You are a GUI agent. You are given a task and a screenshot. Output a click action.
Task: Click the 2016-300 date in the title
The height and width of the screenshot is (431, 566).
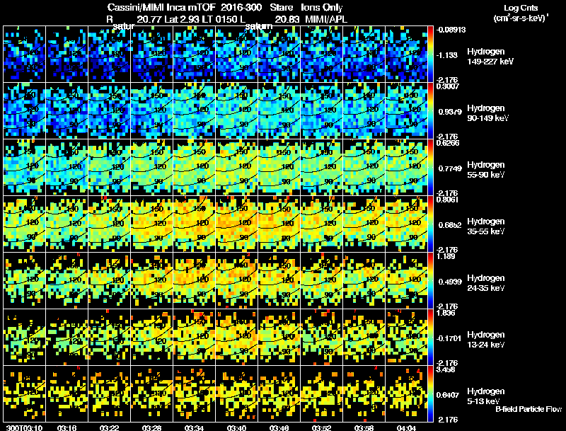tap(241, 8)
